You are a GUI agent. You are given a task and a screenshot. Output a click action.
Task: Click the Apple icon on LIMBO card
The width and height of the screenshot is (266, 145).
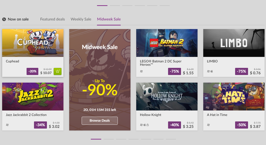point(212,71)
